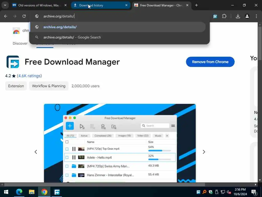Image resolution: width=262 pixels, height=197 pixels.
Task: Go forward with the browser arrow
Action: tap(15, 16)
